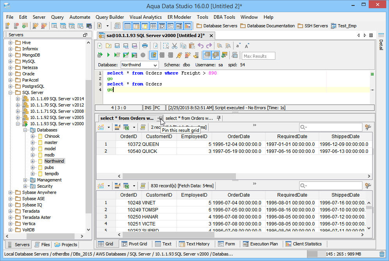Click the Open File folder icon in query toolbar

tap(109, 46)
